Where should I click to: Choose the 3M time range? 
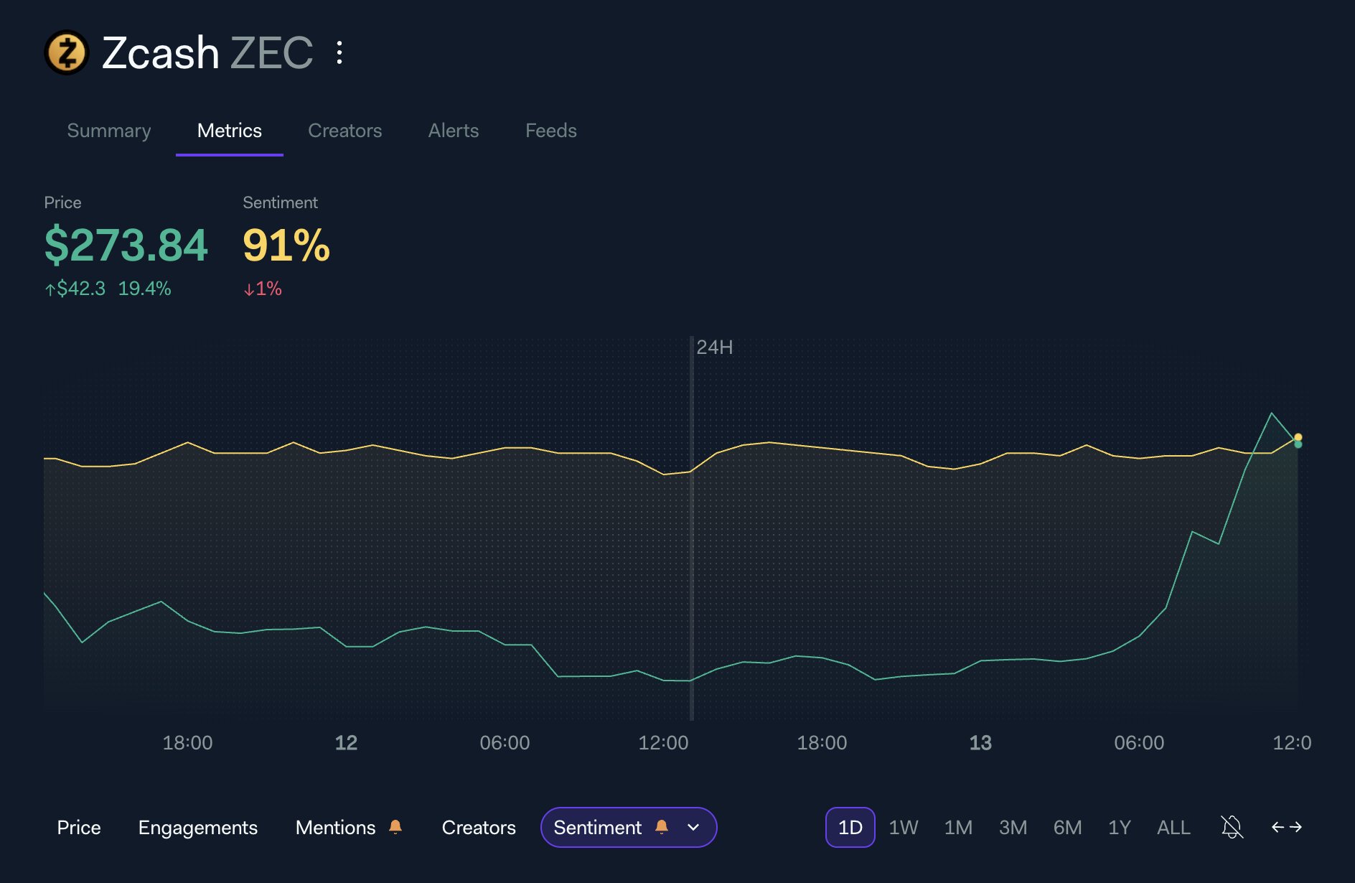(x=1013, y=827)
